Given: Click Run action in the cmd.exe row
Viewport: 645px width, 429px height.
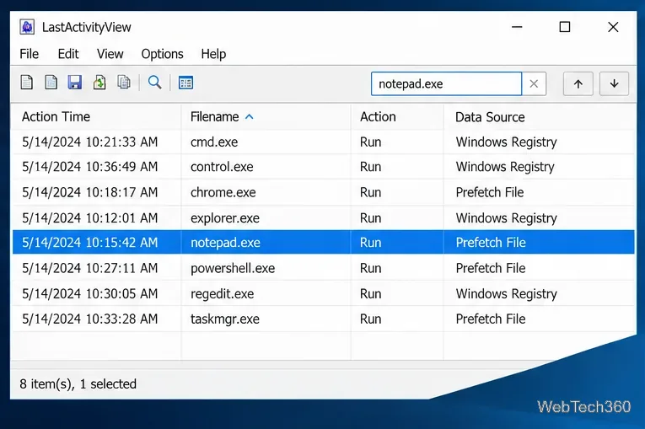Looking at the screenshot, I should click(x=370, y=142).
